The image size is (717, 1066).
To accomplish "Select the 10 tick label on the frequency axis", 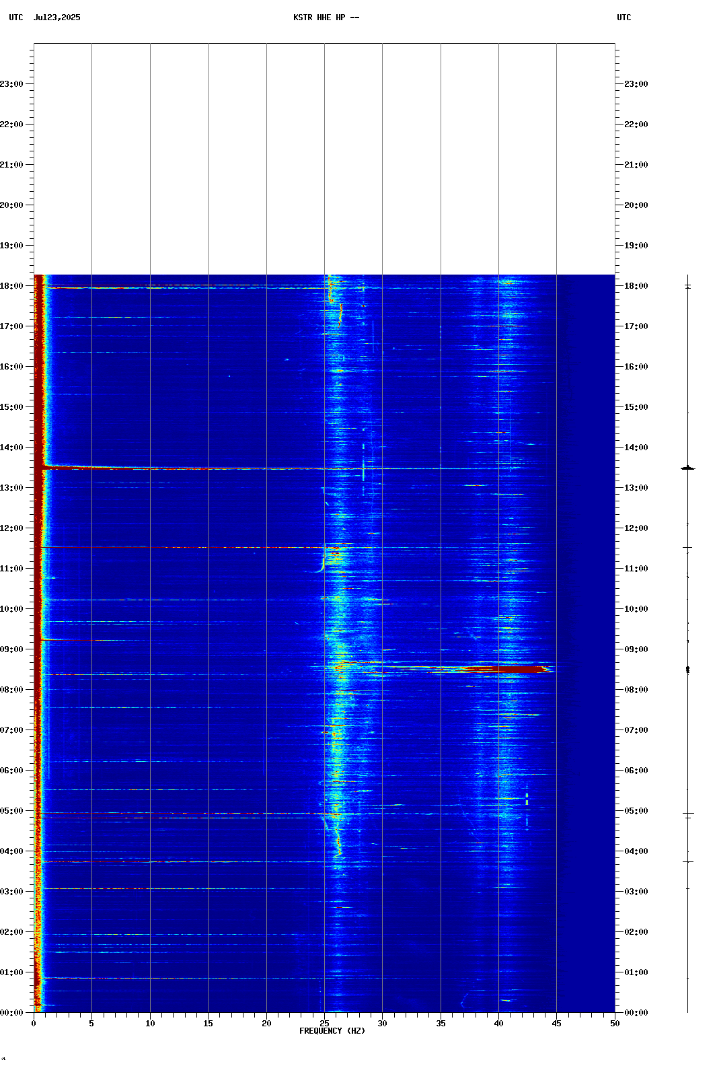I will click(x=150, y=1024).
